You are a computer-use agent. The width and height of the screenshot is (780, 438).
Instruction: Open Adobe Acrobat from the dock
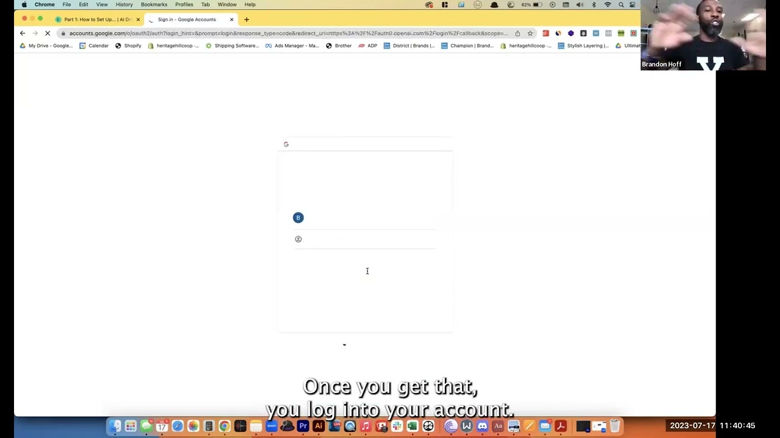(x=561, y=426)
